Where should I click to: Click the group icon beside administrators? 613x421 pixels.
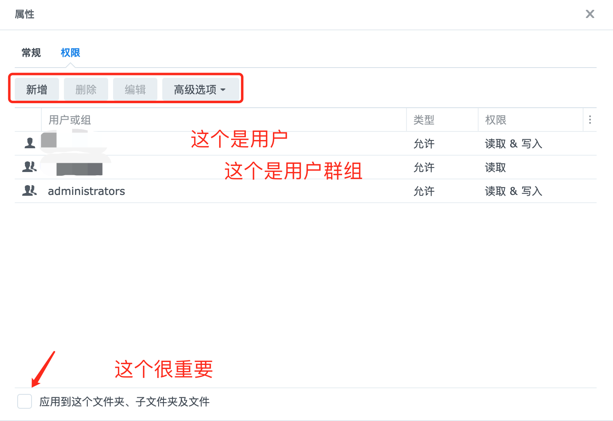coord(30,191)
